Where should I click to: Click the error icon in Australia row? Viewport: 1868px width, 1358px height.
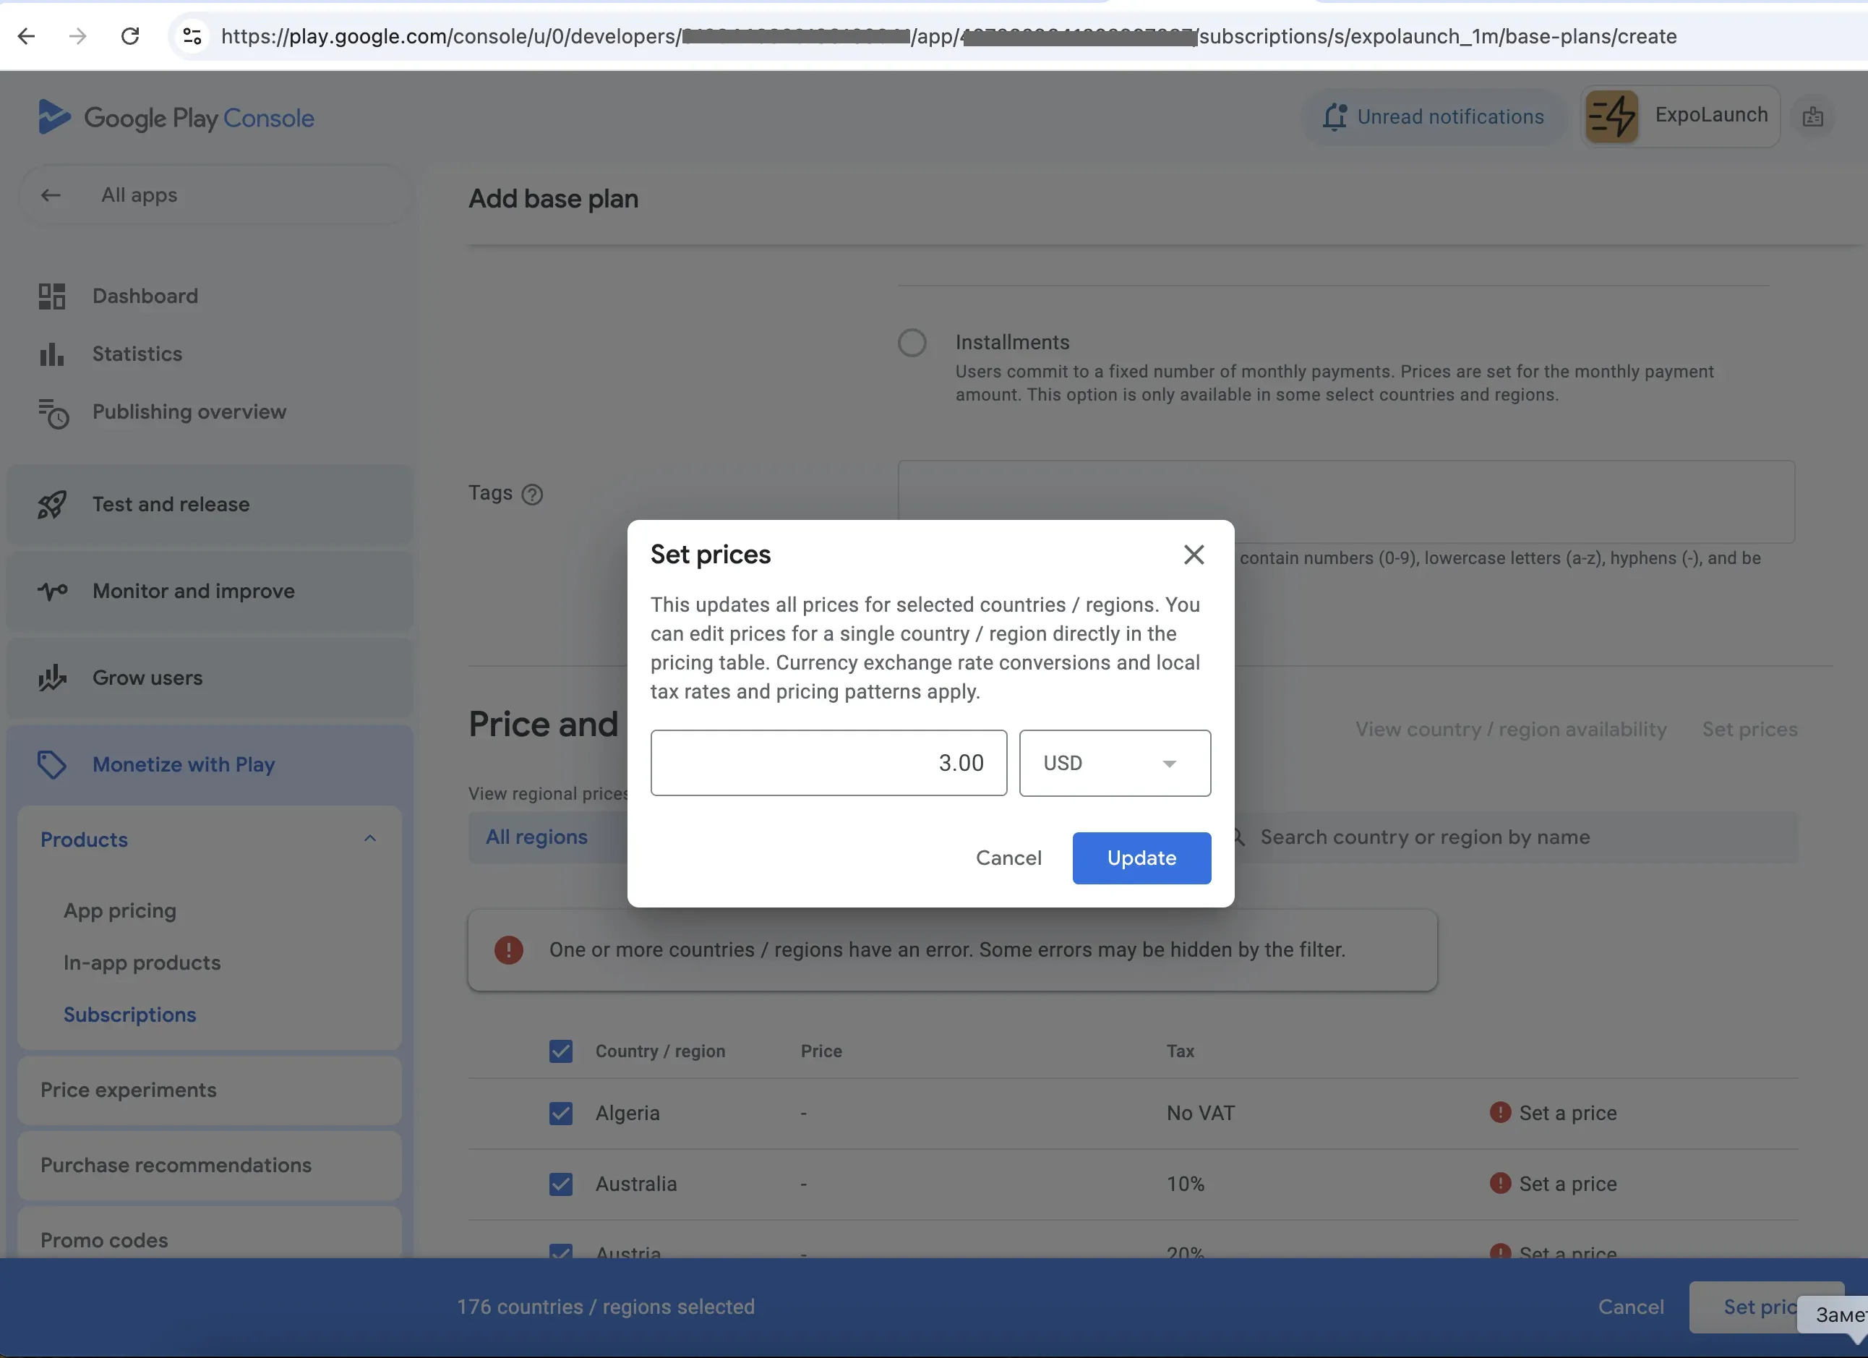pos(1501,1183)
